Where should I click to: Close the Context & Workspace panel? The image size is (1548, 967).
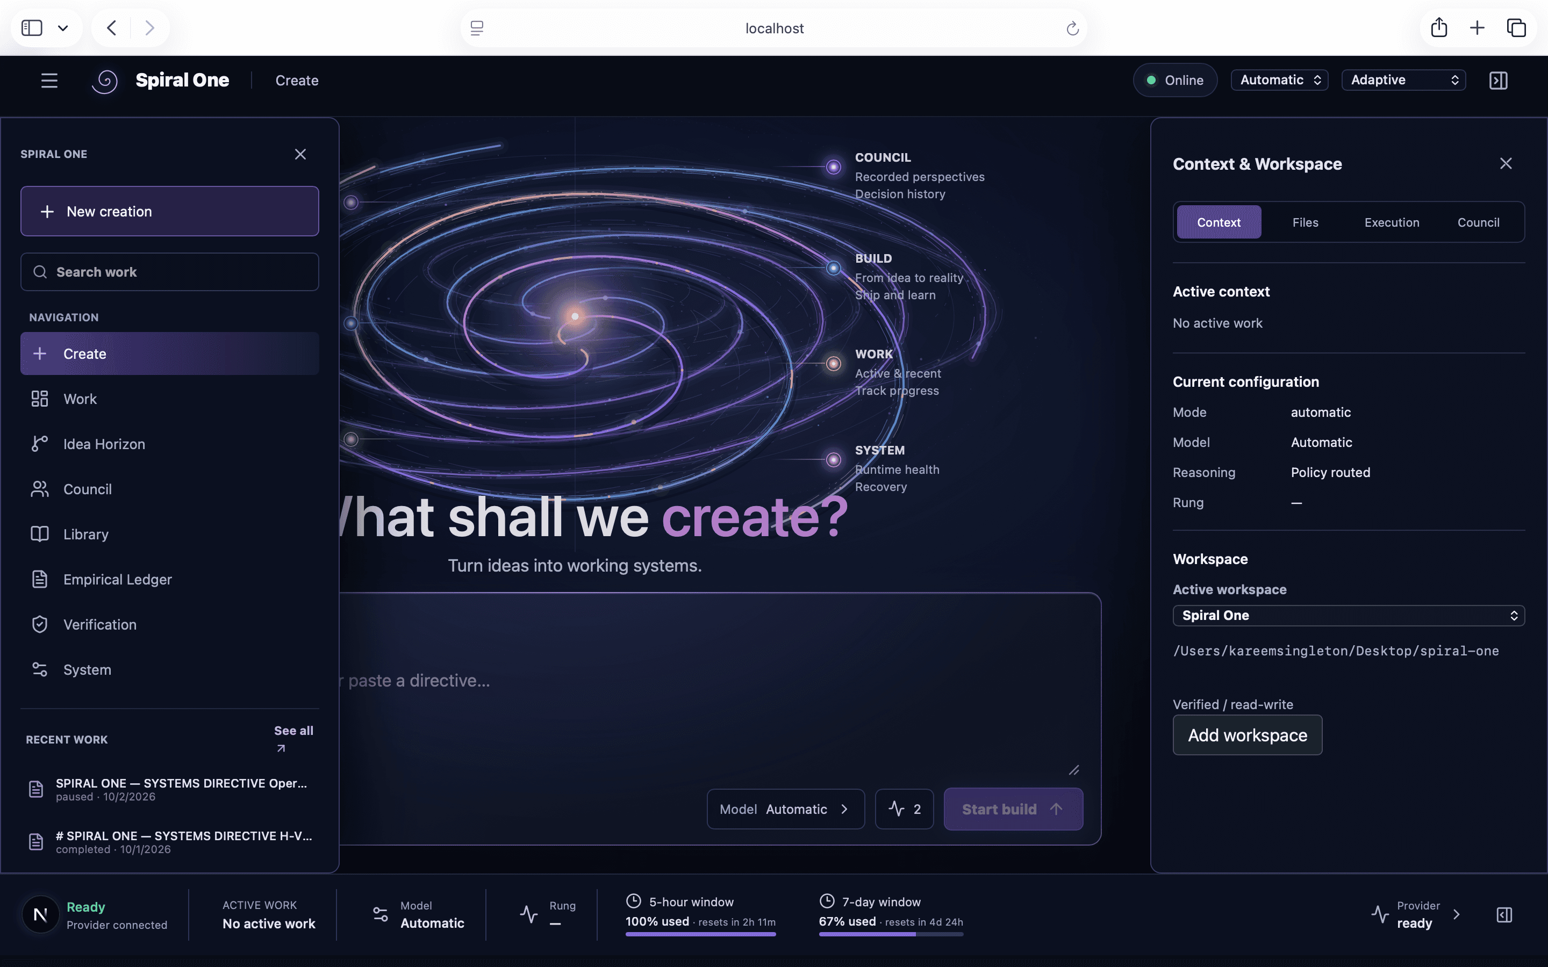click(1506, 164)
